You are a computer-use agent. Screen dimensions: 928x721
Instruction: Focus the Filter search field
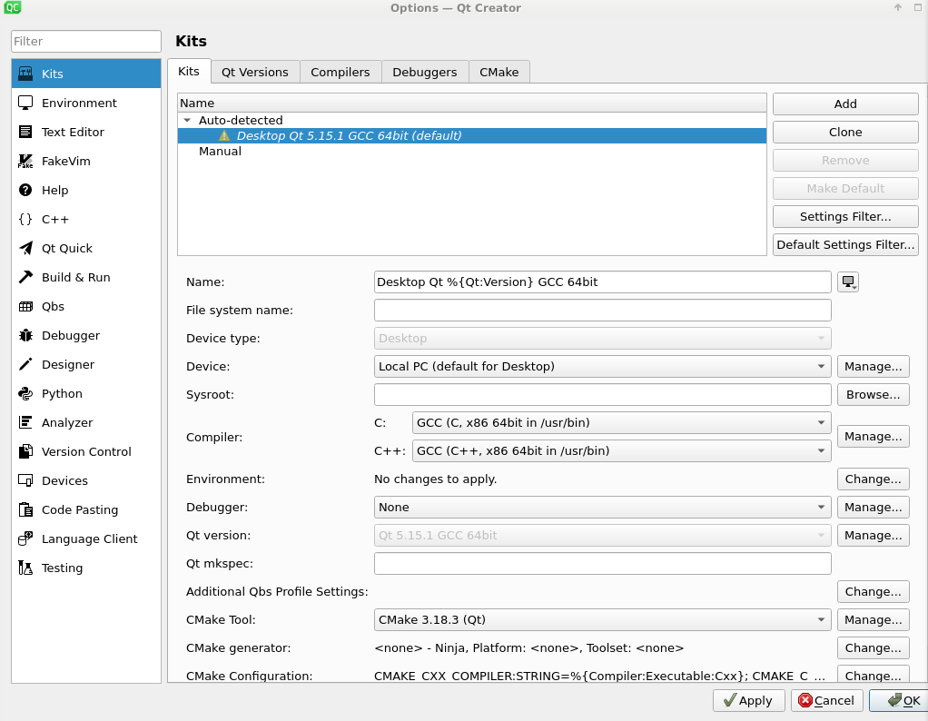pyautogui.click(x=86, y=42)
